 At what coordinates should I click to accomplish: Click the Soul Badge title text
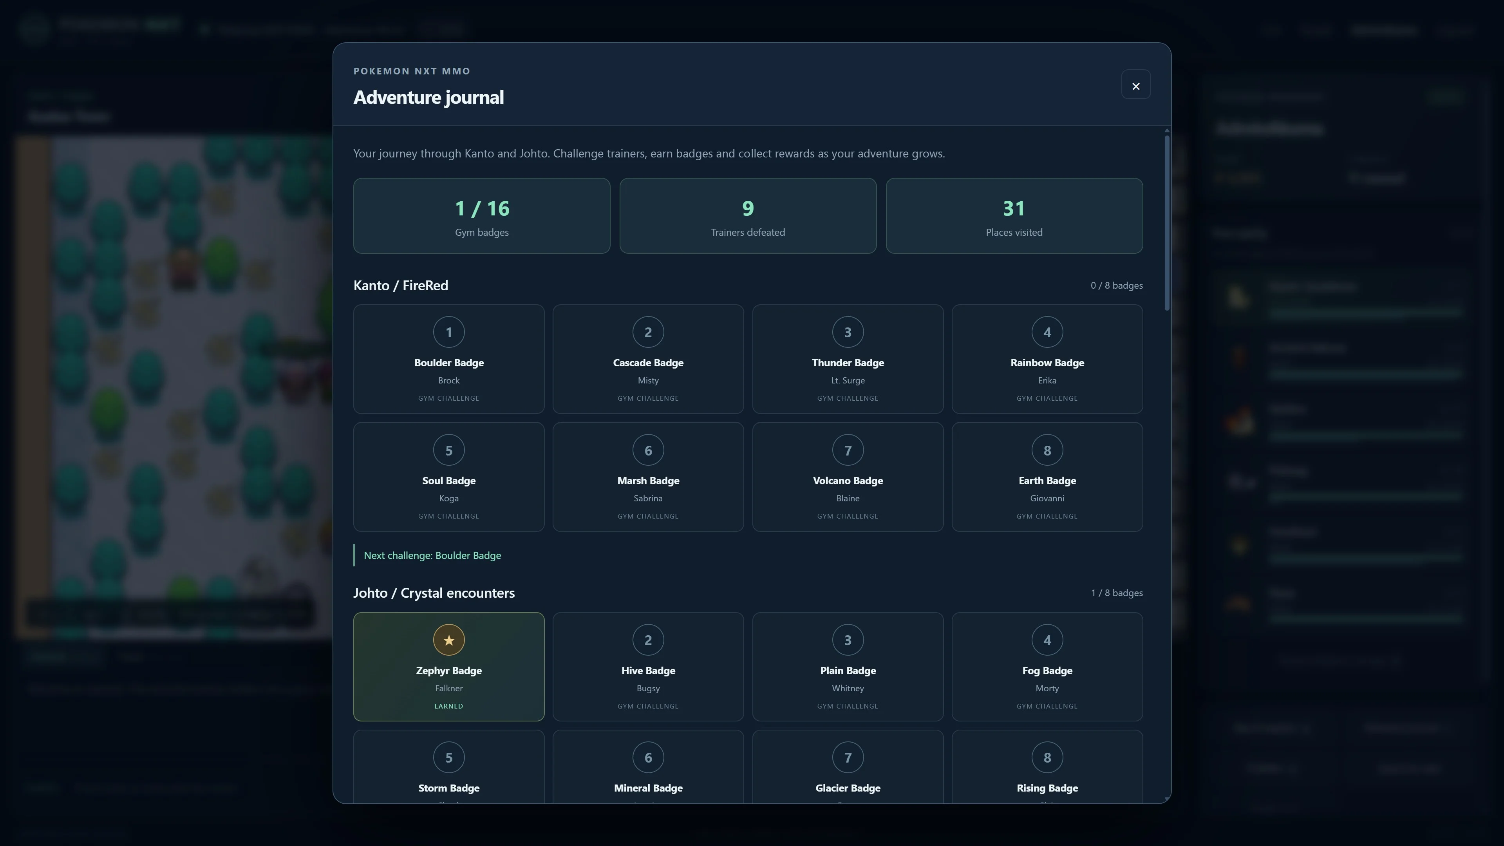448,481
